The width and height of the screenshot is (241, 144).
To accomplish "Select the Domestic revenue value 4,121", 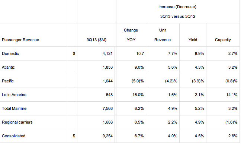I will point(107,53).
